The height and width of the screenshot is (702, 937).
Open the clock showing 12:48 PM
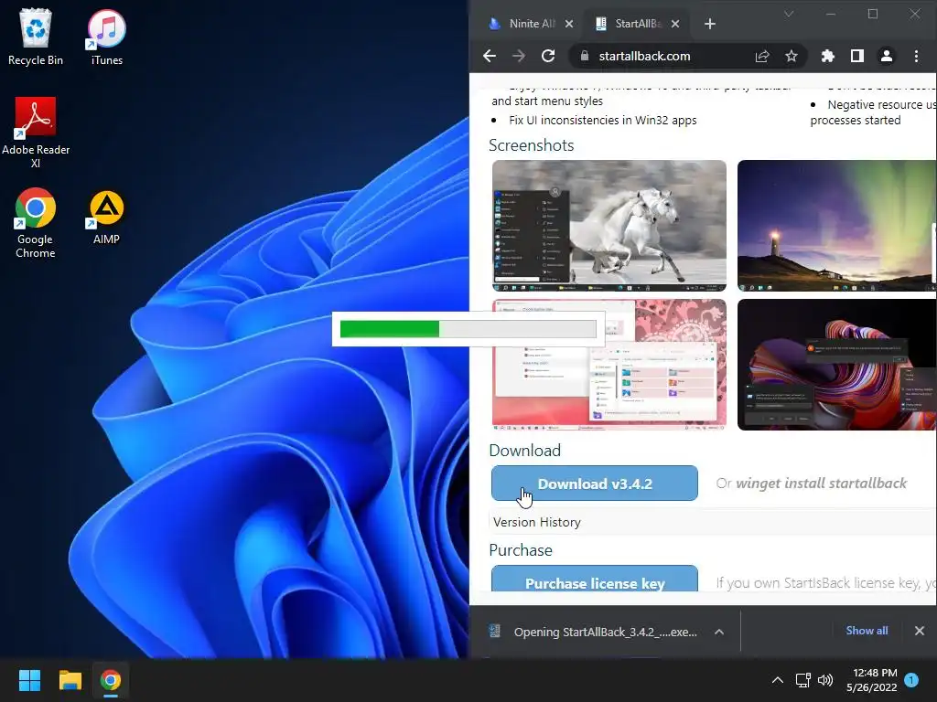click(x=872, y=680)
